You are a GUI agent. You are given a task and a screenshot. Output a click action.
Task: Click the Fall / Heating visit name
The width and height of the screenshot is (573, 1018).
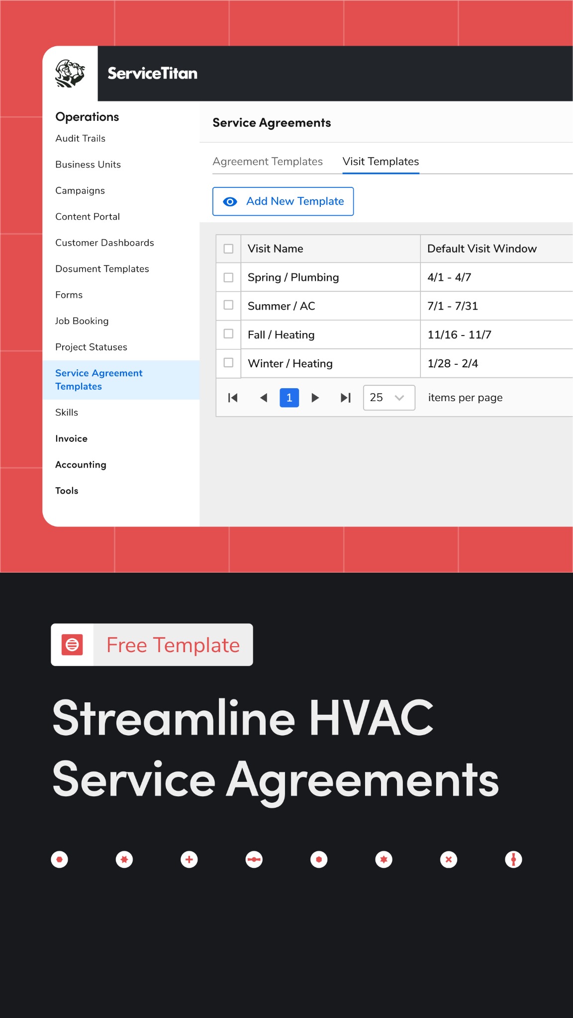coord(281,335)
